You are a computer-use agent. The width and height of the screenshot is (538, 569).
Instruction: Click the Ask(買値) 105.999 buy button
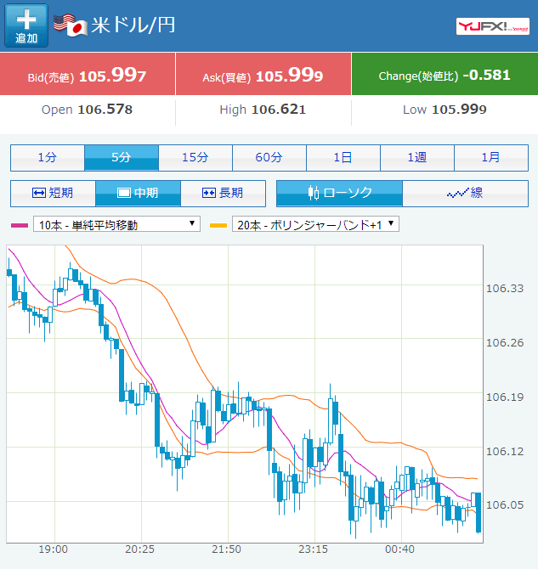click(x=263, y=76)
